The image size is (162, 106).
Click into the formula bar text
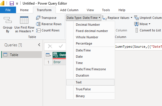pyautogui.click(x=139, y=47)
